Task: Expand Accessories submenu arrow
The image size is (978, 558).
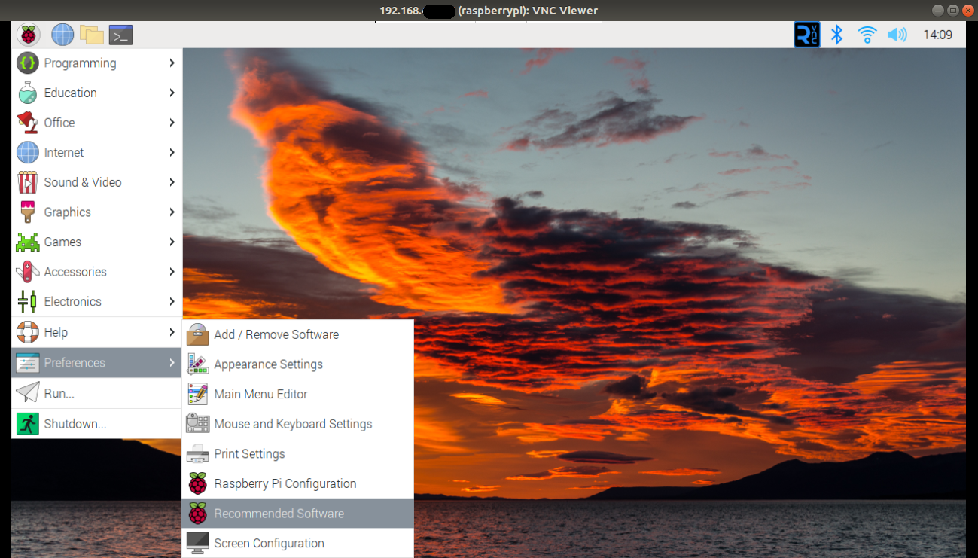Action: coord(172,272)
